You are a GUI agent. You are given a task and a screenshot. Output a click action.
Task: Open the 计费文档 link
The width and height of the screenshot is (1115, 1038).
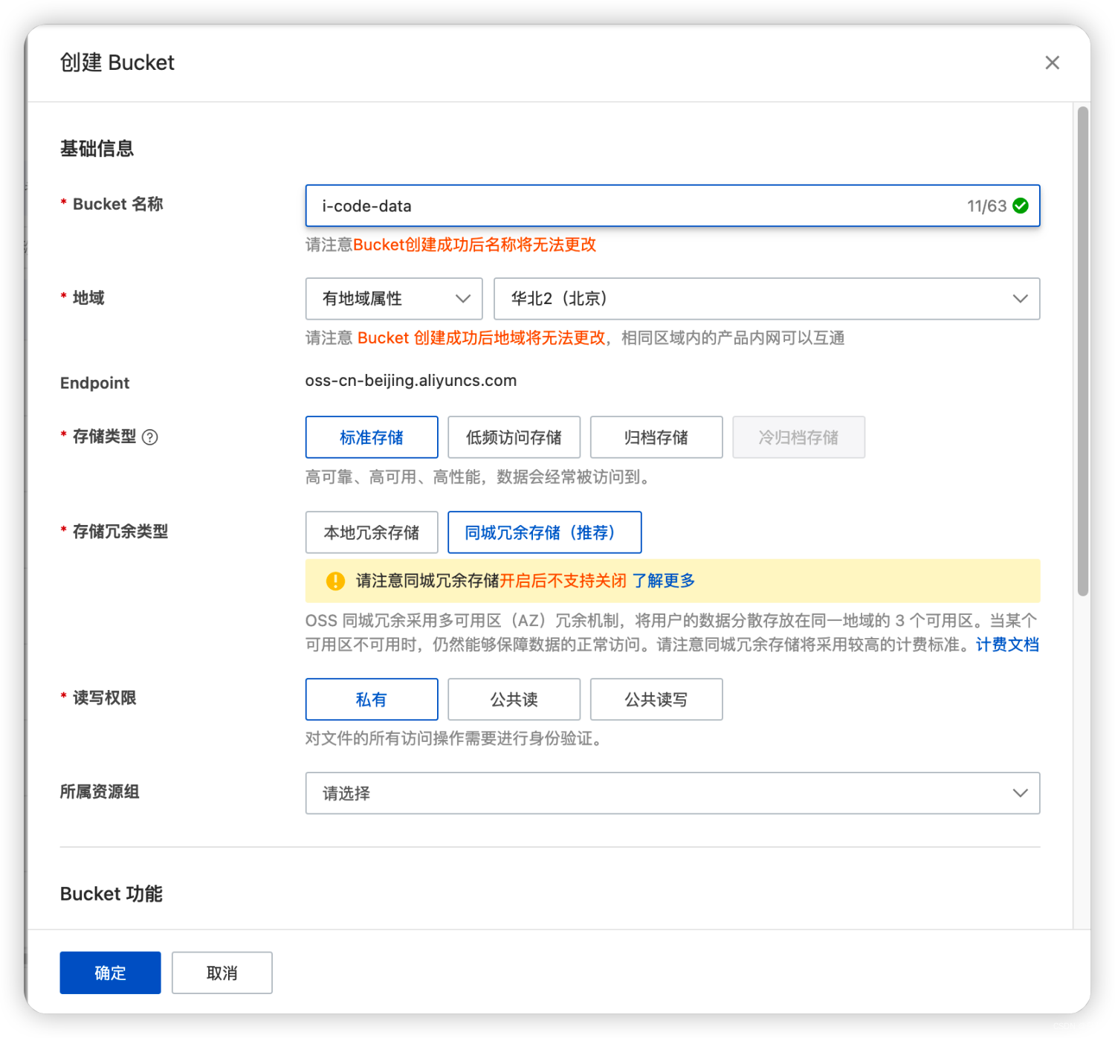(x=1007, y=645)
